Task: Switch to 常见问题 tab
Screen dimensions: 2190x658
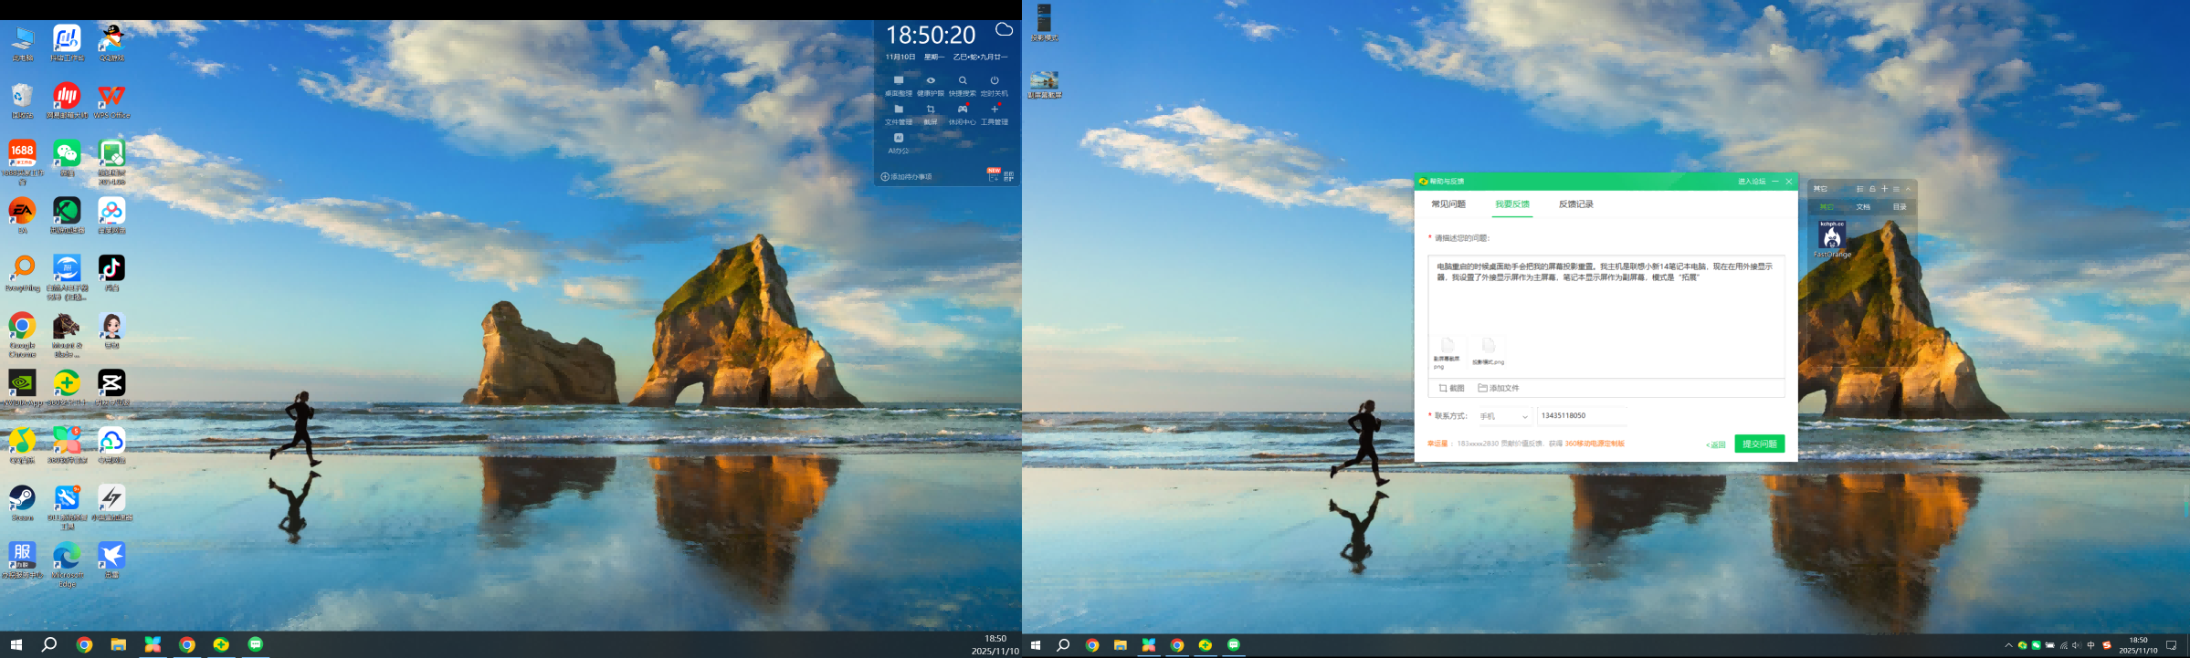Action: click(x=1448, y=204)
